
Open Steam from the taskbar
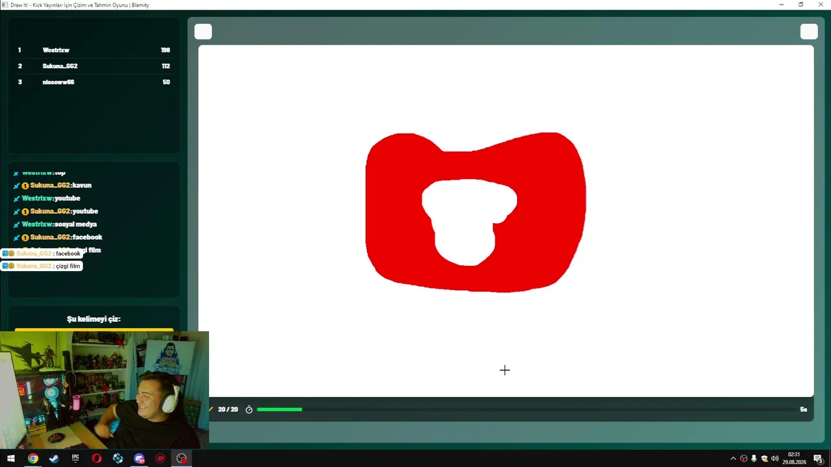point(54,459)
